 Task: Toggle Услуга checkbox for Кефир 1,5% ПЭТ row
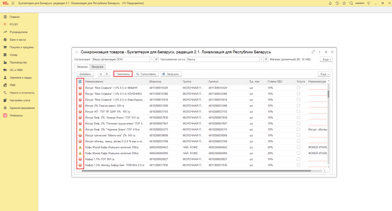pyautogui.click(x=298, y=159)
